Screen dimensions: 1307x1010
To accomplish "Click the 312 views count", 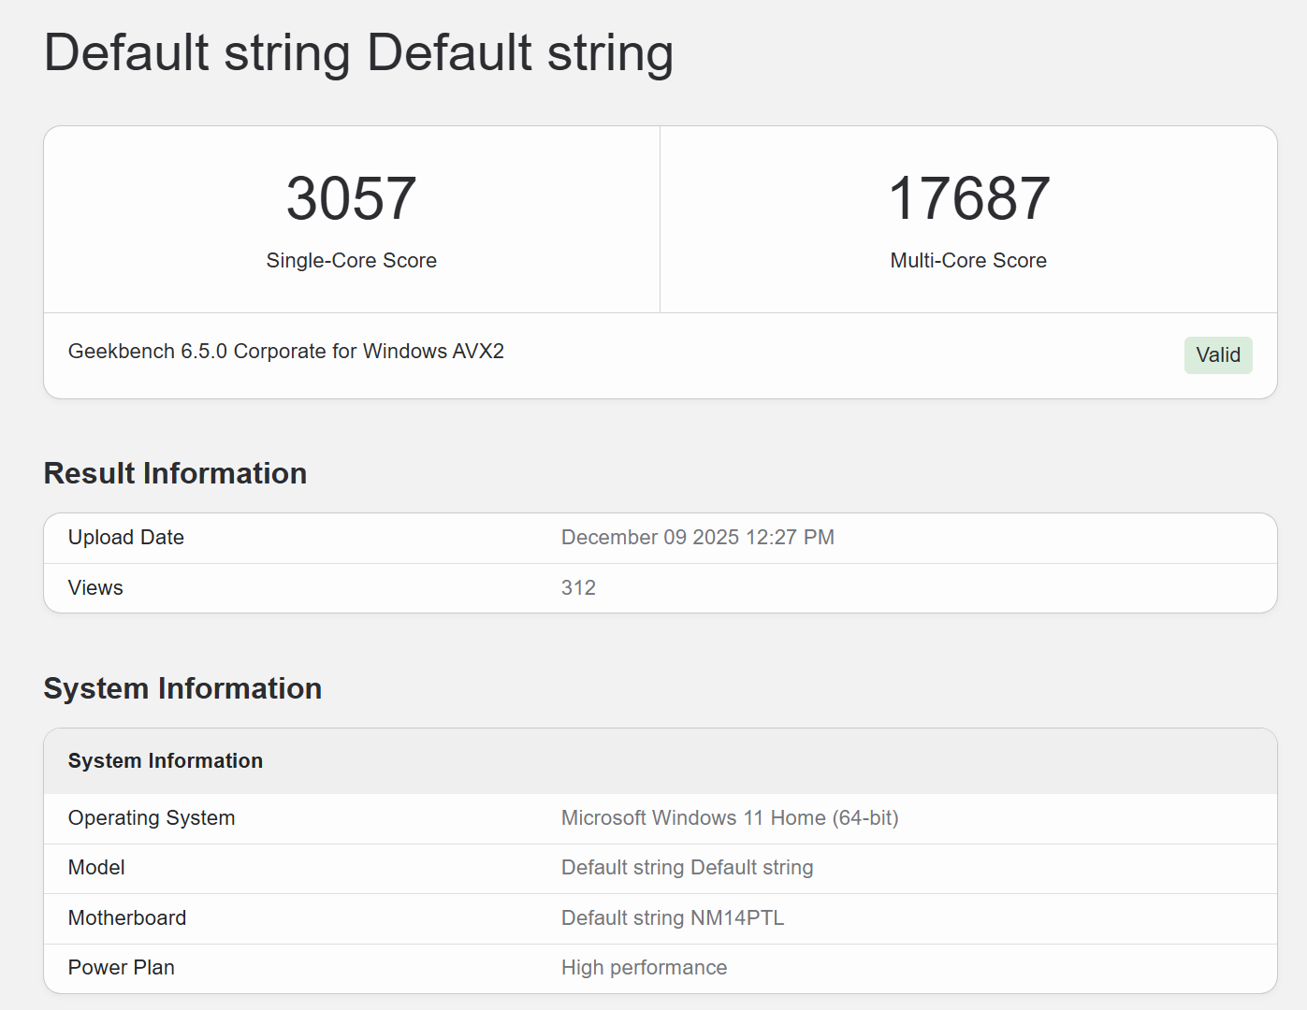I will (x=578, y=588).
